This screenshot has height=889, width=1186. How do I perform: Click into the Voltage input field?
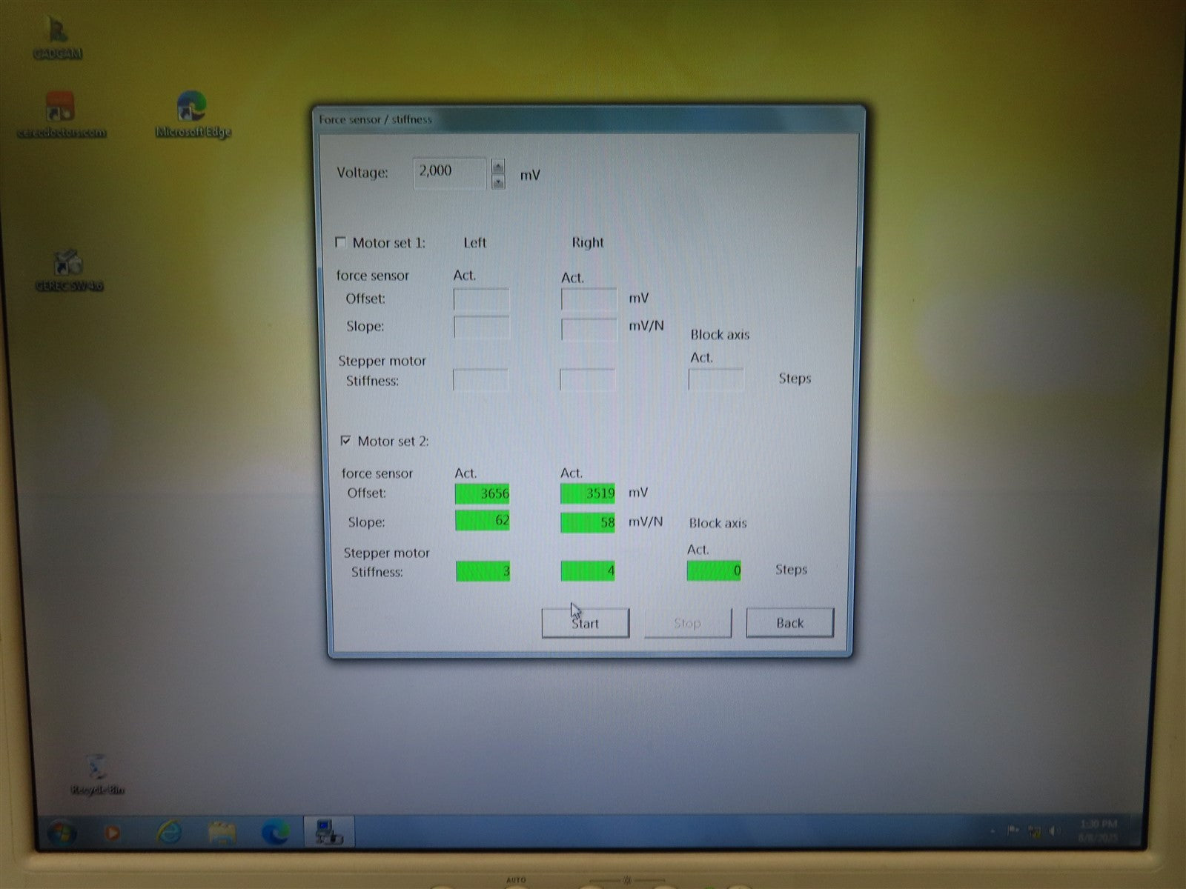coord(449,173)
